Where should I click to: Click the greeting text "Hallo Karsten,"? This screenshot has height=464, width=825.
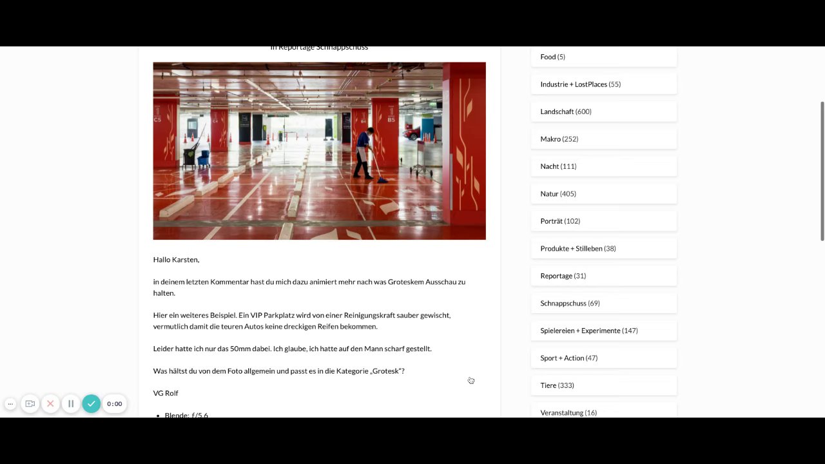176,260
